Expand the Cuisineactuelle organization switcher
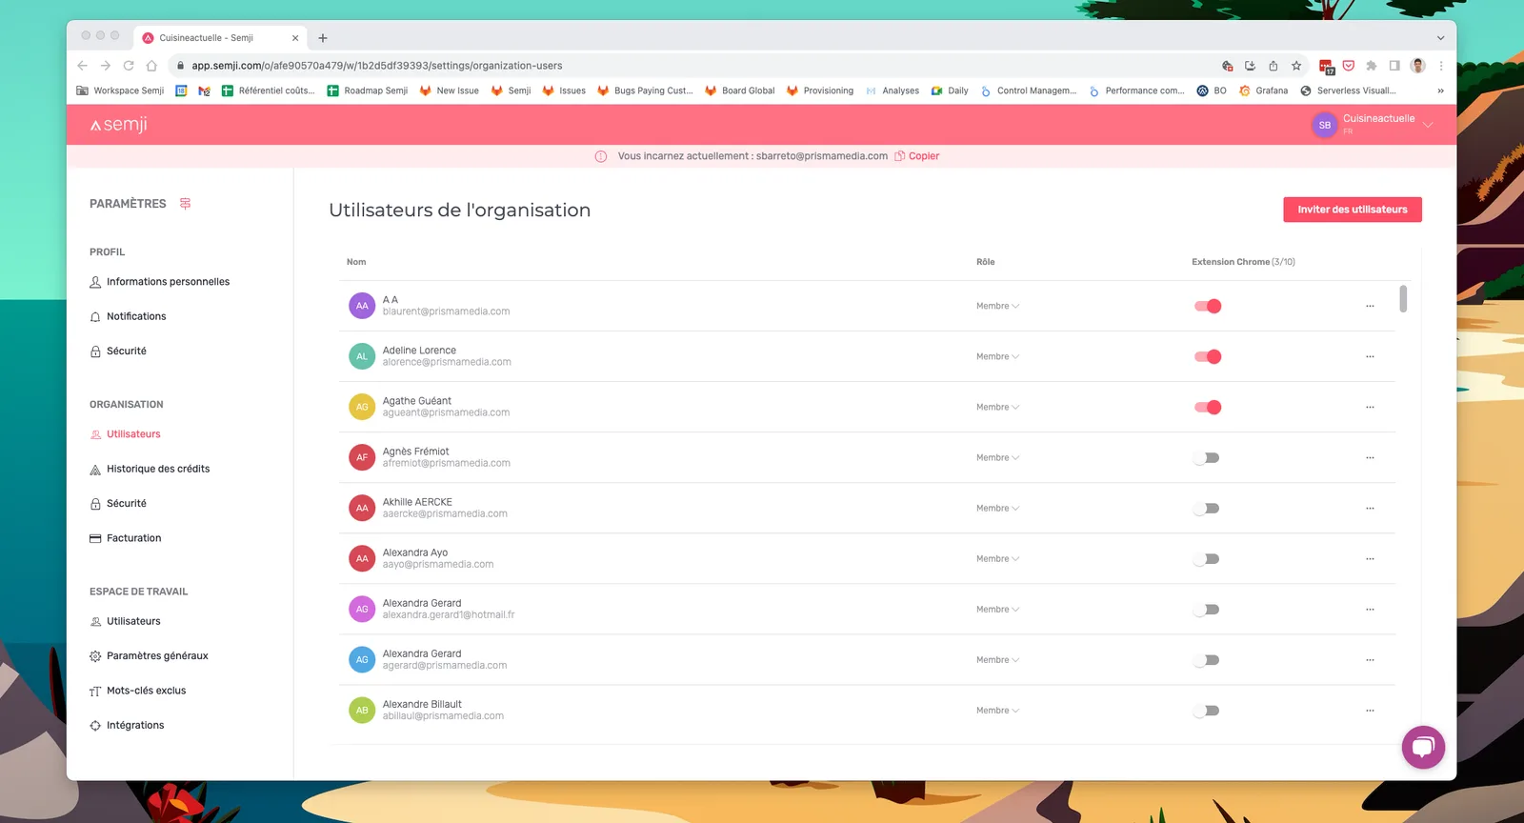This screenshot has width=1524, height=823. click(1428, 125)
